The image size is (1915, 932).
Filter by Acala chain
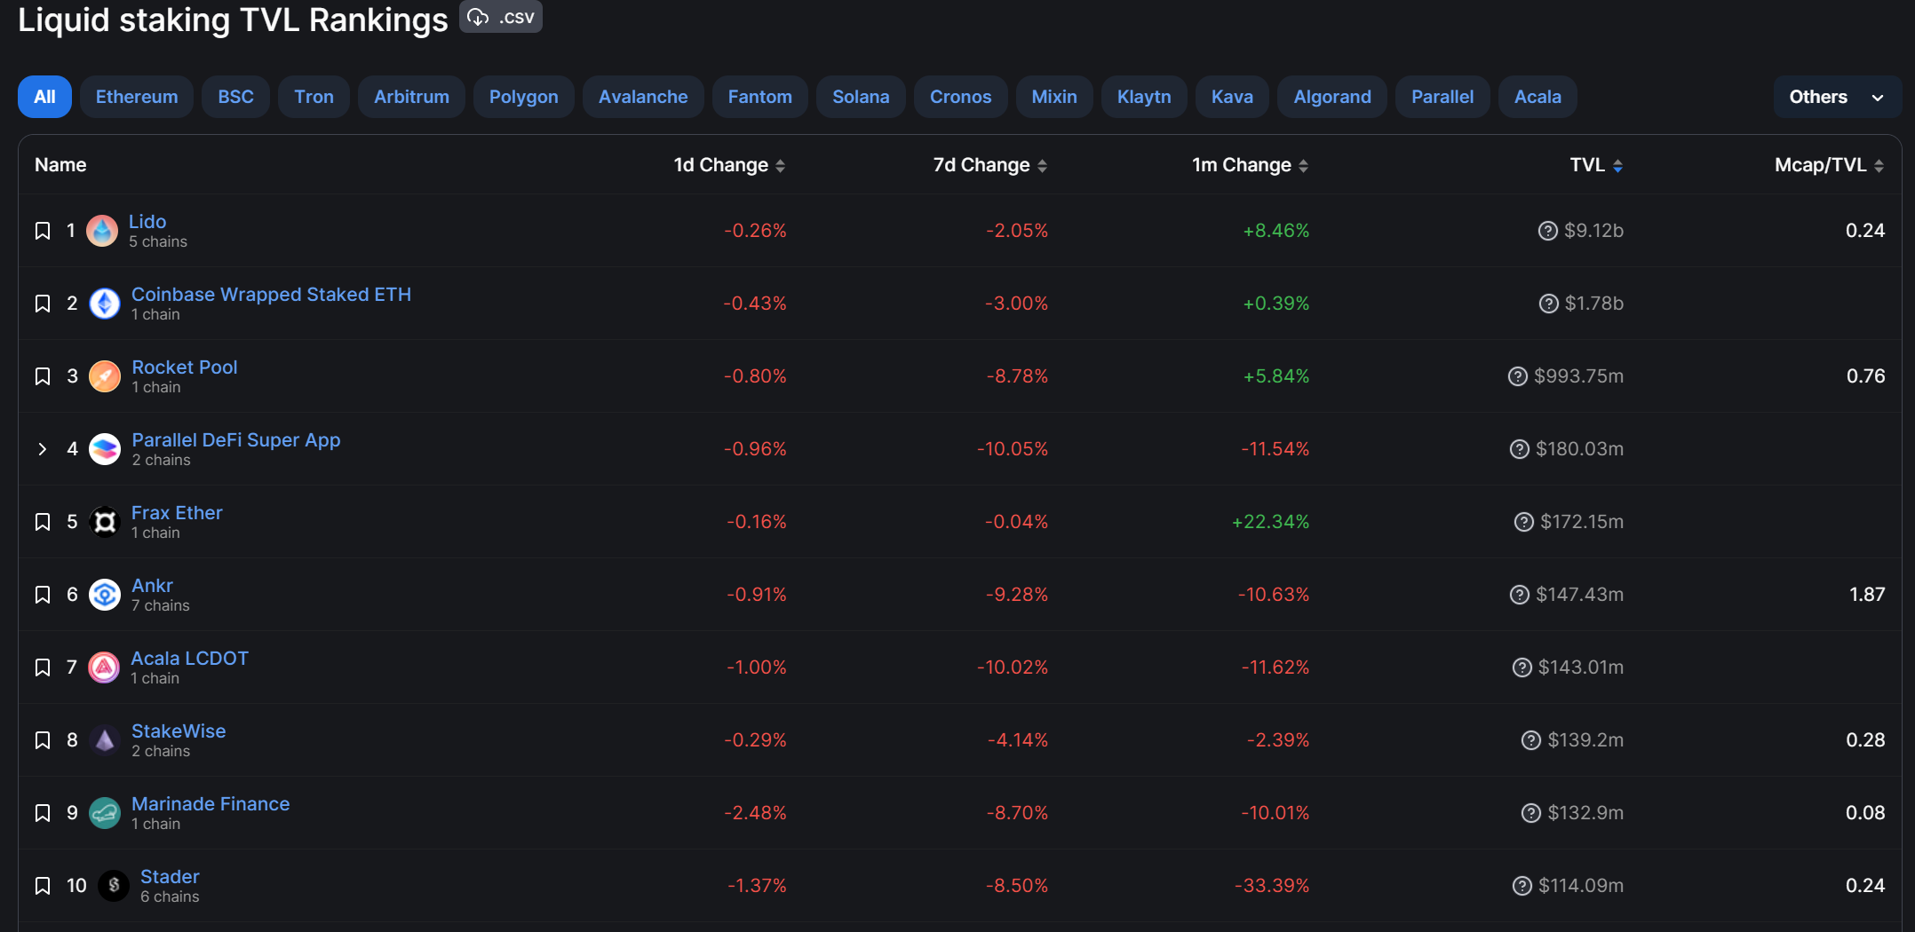(x=1538, y=97)
